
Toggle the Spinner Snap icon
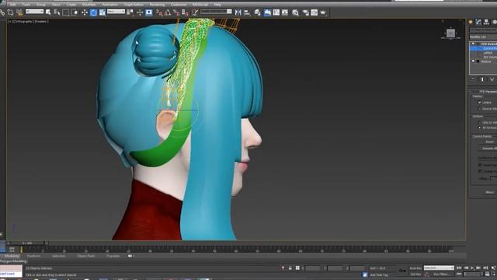(x=185, y=12)
